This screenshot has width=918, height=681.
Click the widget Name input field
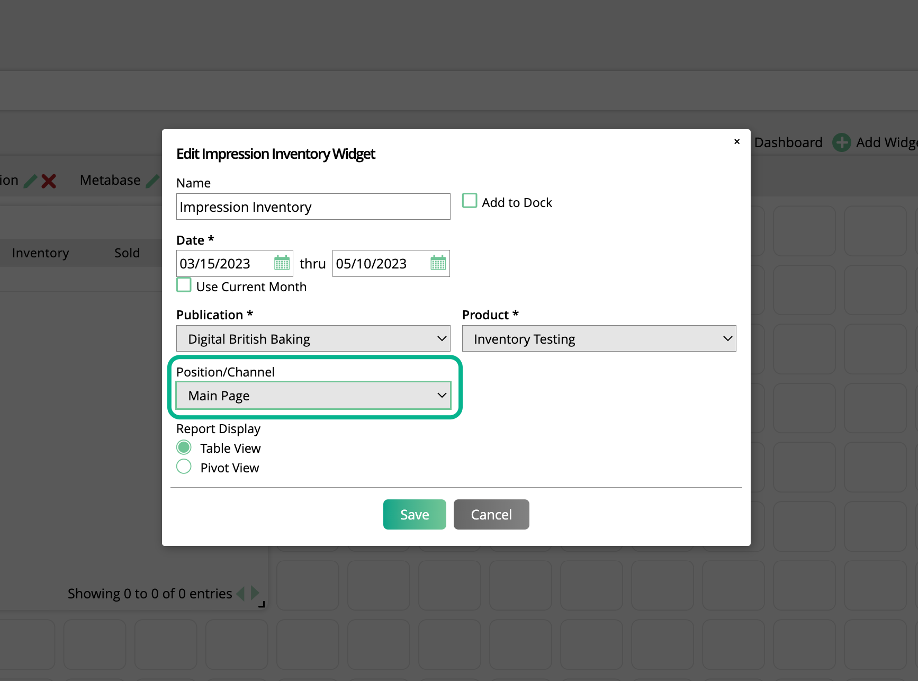313,207
